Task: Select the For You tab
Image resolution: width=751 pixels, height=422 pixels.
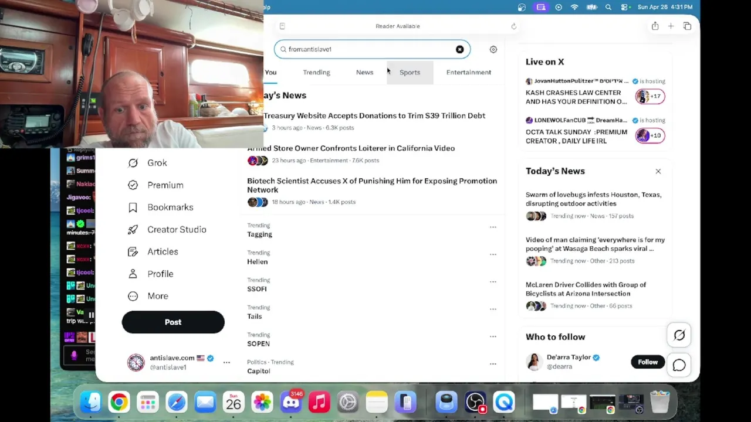Action: pos(270,72)
